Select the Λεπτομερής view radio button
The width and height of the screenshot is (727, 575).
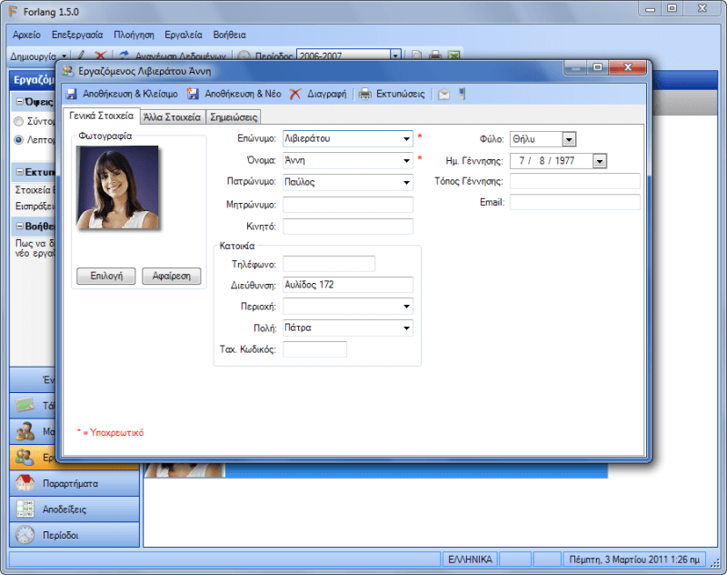tap(18, 140)
